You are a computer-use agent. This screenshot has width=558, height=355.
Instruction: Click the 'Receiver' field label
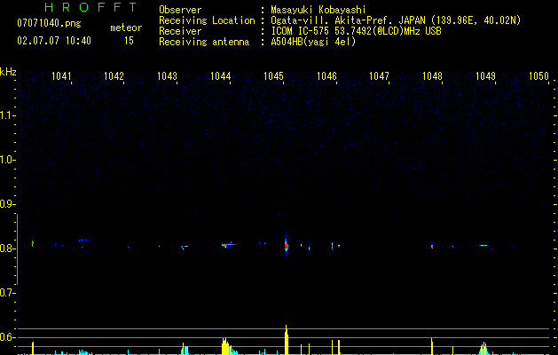pos(180,31)
